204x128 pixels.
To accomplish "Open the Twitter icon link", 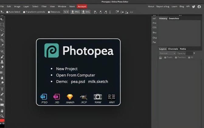I will (x=193, y=7).
